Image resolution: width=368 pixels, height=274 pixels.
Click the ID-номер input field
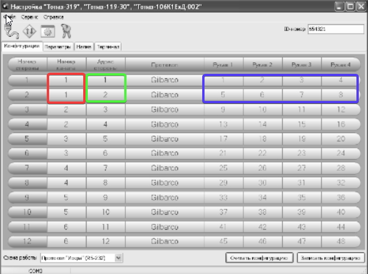(335, 28)
